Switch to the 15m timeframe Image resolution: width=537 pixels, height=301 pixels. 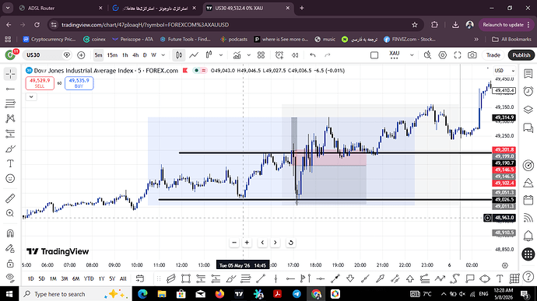coord(112,55)
